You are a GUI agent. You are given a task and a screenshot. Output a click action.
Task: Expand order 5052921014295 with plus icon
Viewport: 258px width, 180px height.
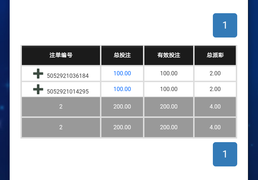tap(38, 89)
